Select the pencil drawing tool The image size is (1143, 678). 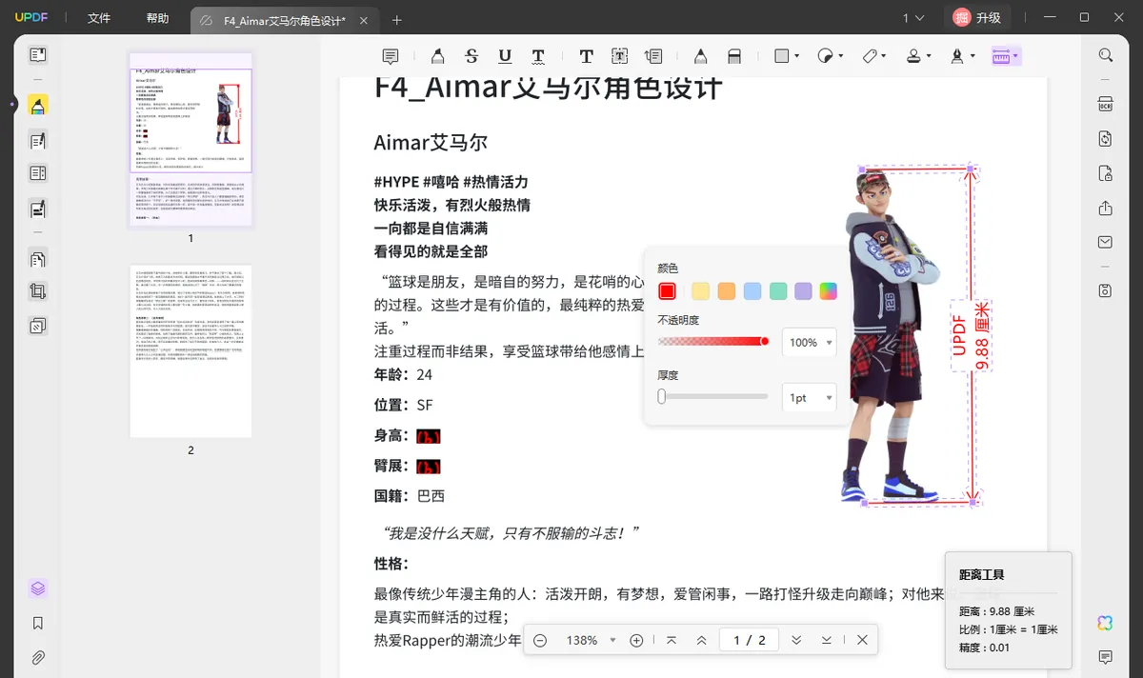coord(700,56)
